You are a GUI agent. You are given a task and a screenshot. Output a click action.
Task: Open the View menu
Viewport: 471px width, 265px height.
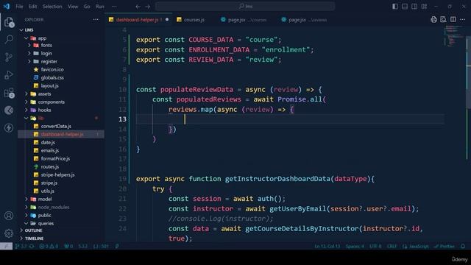pos(73,7)
